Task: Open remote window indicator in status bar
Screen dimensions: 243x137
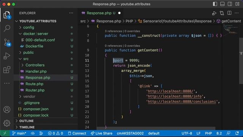Action: pos(5,133)
